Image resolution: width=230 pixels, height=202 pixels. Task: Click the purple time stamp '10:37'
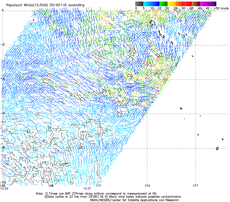[87, 189]
